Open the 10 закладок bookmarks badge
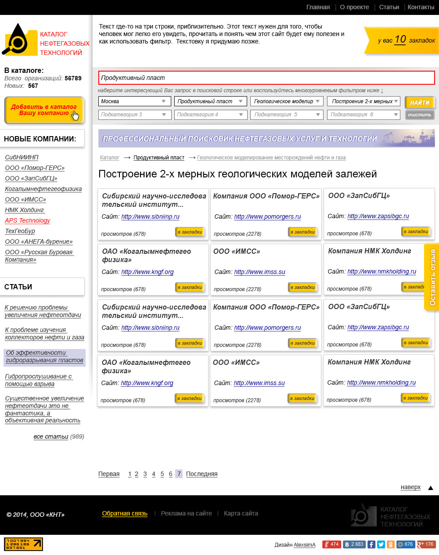The height and width of the screenshot is (555, 439). click(402, 40)
